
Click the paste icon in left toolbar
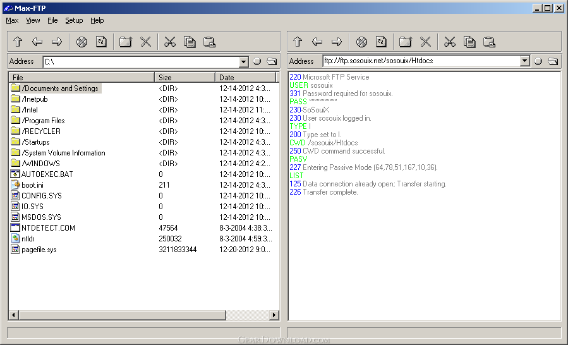[x=209, y=42]
